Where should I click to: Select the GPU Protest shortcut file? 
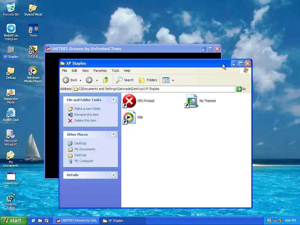pyautogui.click(x=139, y=101)
